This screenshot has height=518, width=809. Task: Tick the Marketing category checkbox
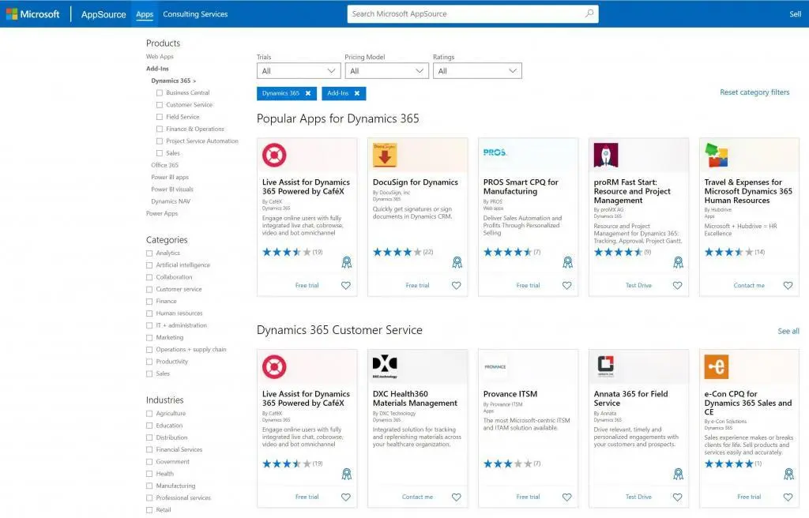tap(149, 337)
